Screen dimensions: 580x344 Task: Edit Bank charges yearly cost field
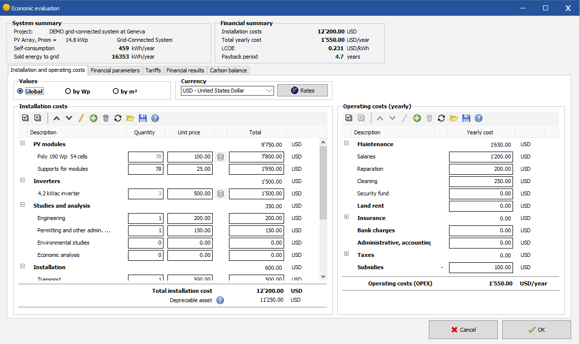click(481, 230)
